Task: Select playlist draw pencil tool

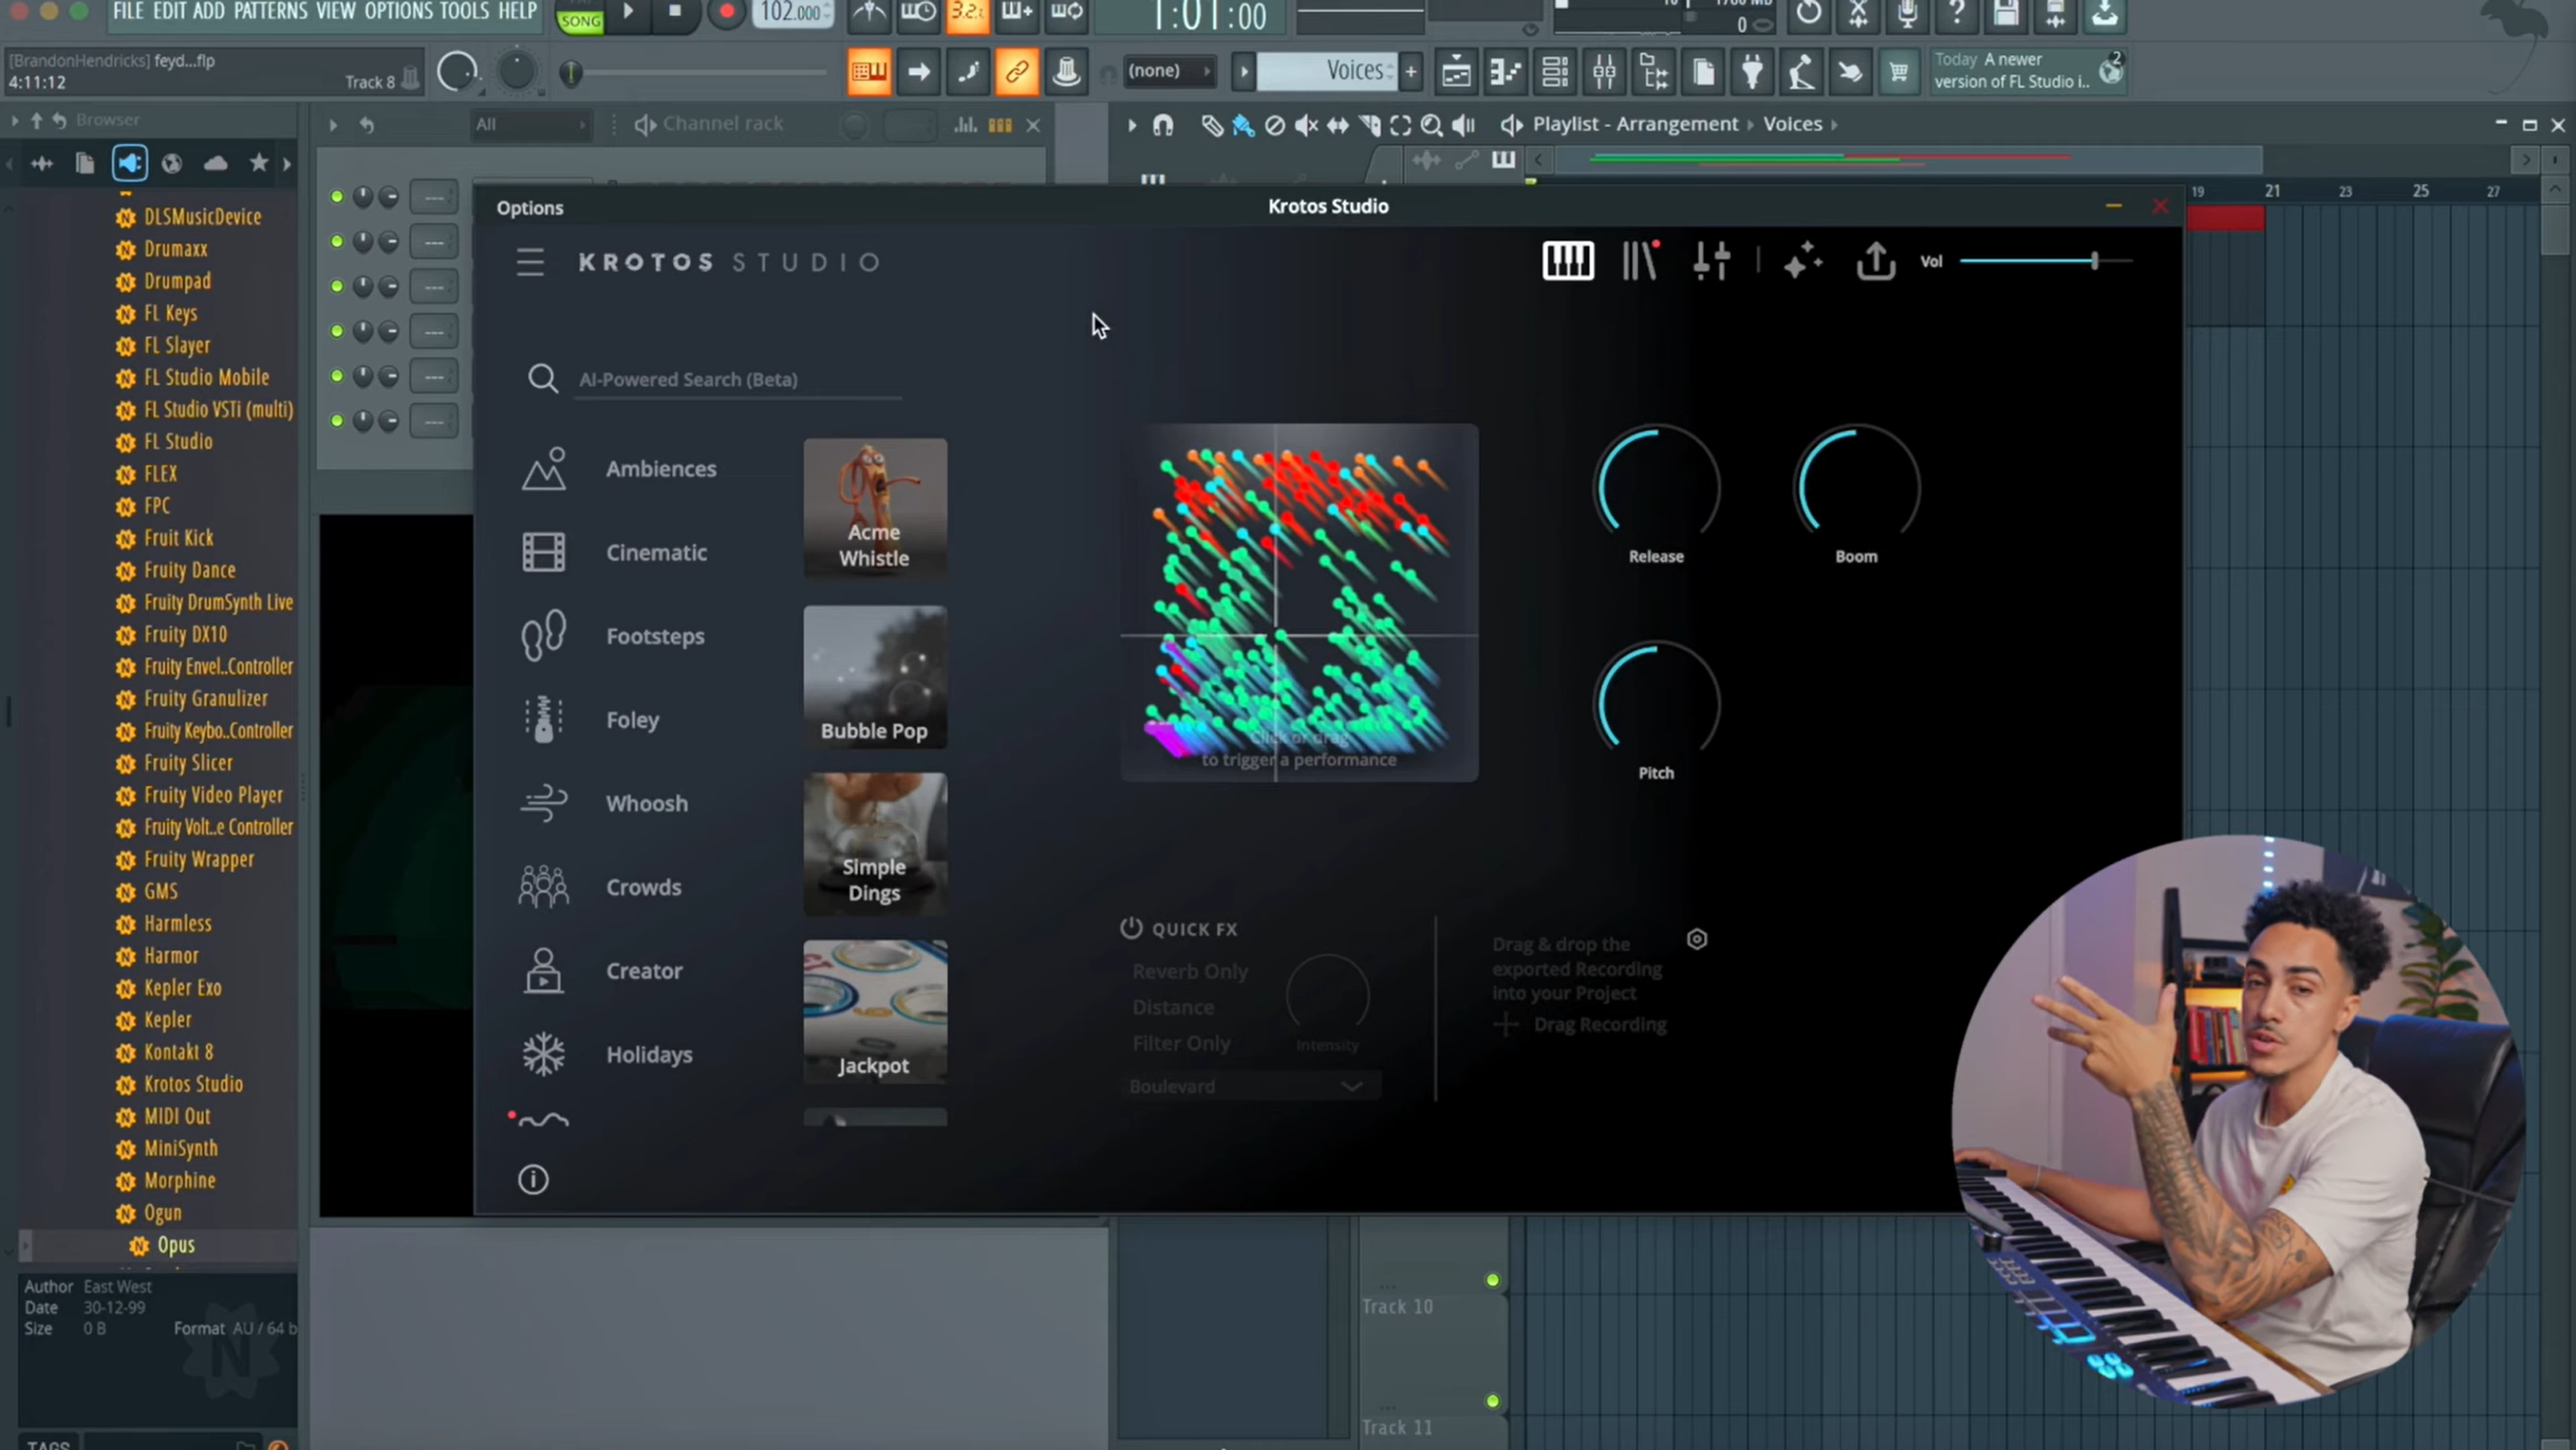Action: 1211,125
